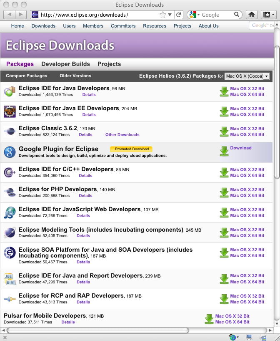Viewport: 280px width, 341px height.
Task: Click the Promoted Download badge
Action: tap(131, 149)
